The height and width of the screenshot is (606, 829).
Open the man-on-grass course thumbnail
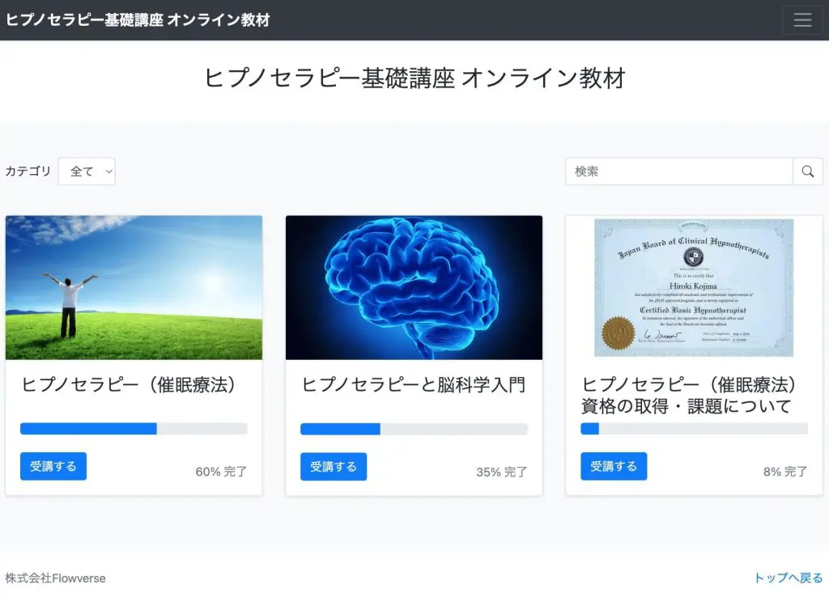tap(134, 287)
